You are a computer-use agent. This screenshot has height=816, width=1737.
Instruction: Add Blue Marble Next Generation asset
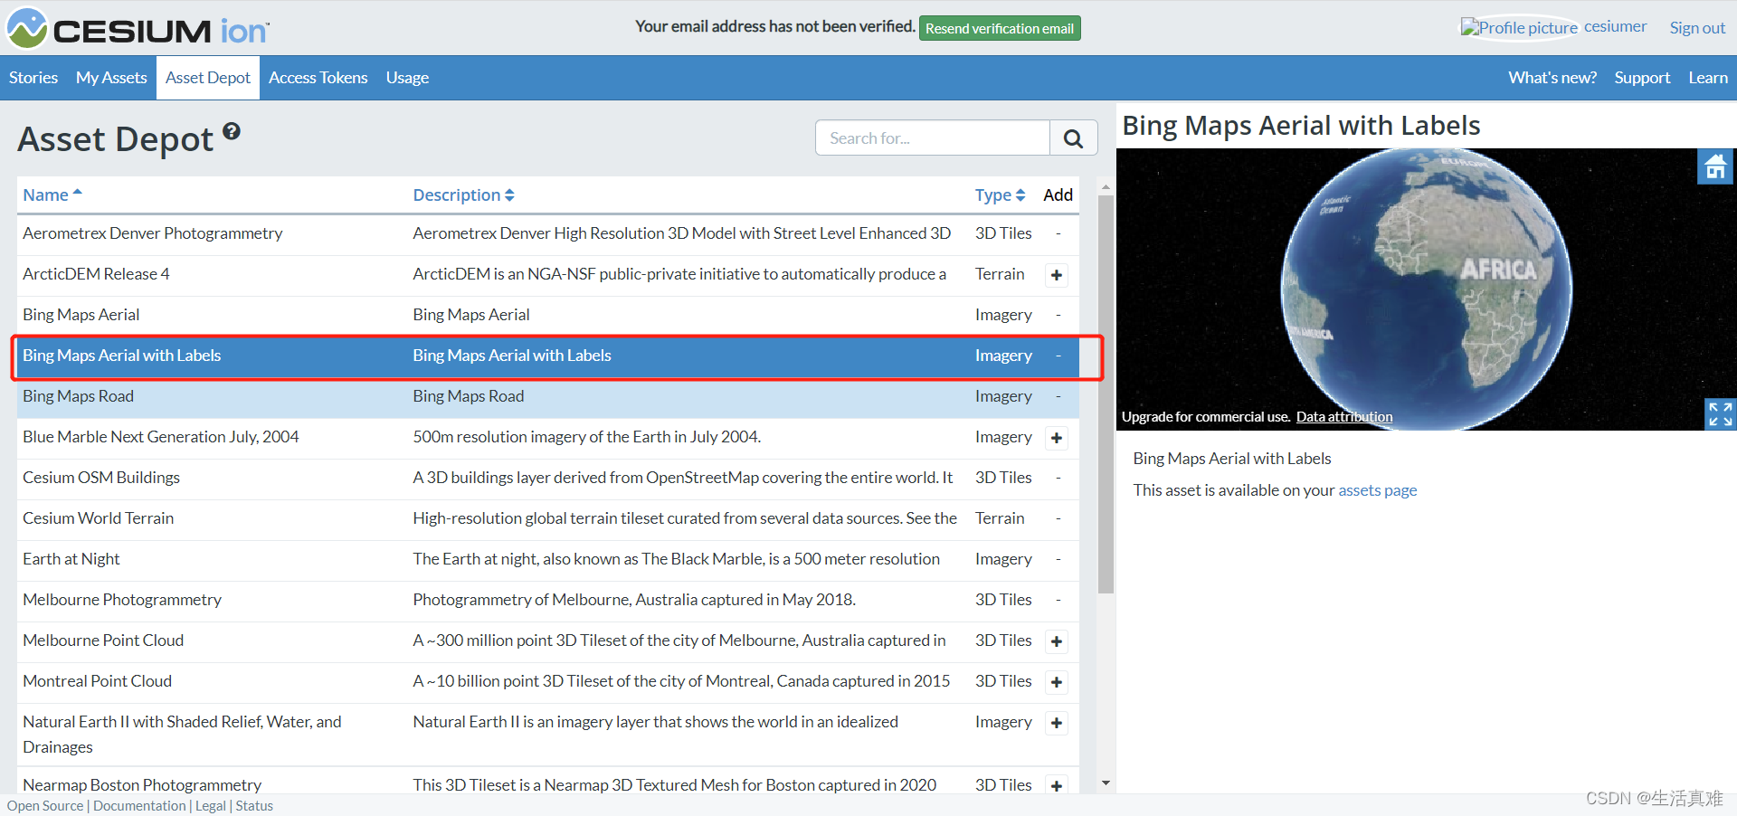pyautogui.click(x=1056, y=438)
